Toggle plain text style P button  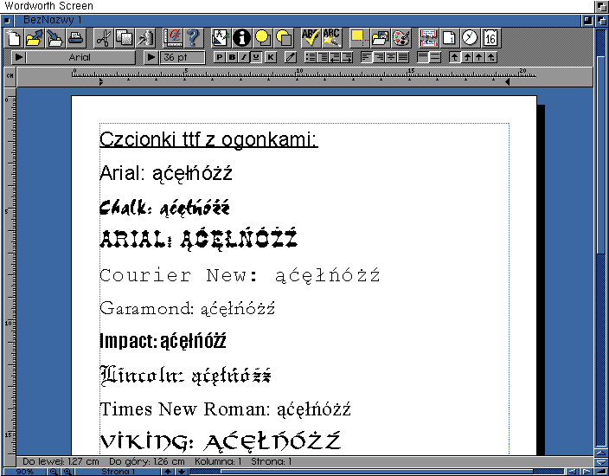pyautogui.click(x=219, y=57)
